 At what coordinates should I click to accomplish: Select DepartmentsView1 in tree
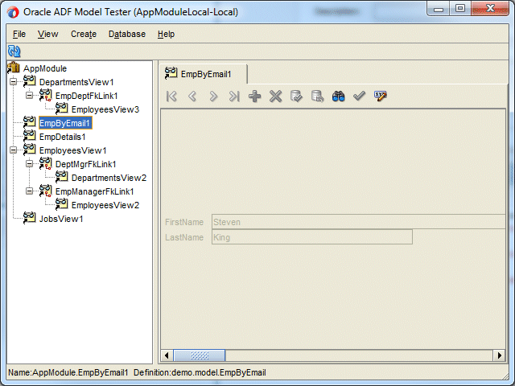(76, 82)
